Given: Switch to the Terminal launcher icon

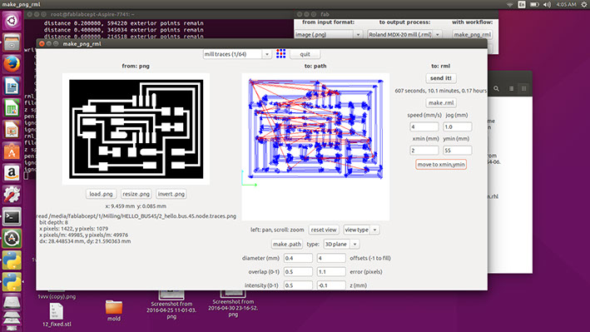Looking at the screenshot, I should (x=12, y=217).
